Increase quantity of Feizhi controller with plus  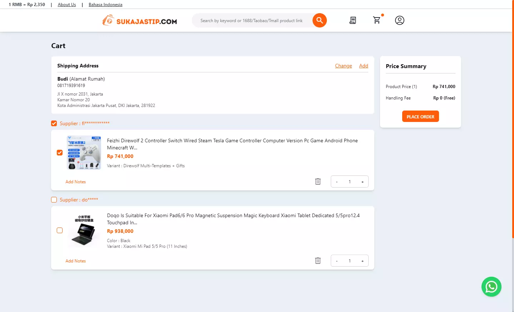pyautogui.click(x=362, y=182)
